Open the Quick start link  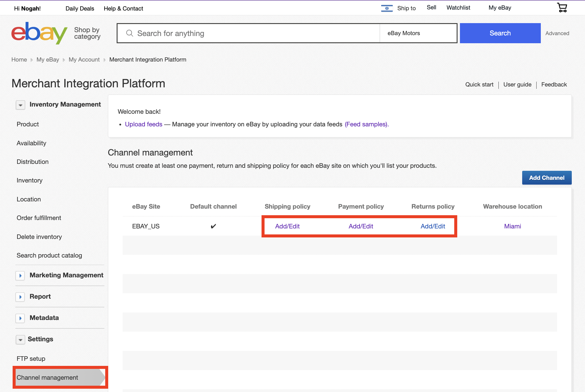pyautogui.click(x=479, y=85)
